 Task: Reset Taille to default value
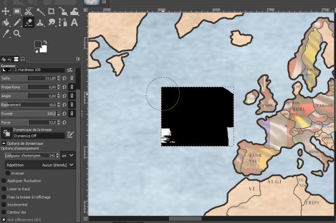[64, 78]
